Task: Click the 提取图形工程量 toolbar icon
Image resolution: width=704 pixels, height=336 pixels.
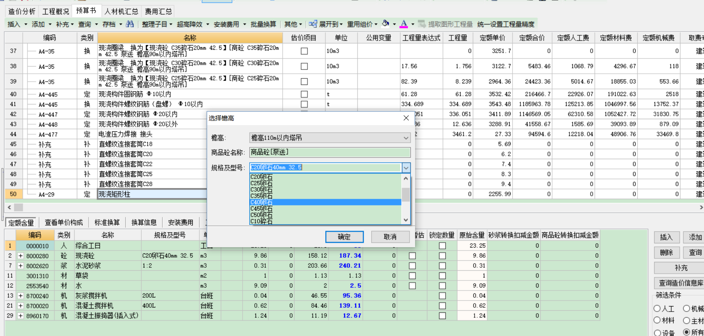Action: coord(422,24)
